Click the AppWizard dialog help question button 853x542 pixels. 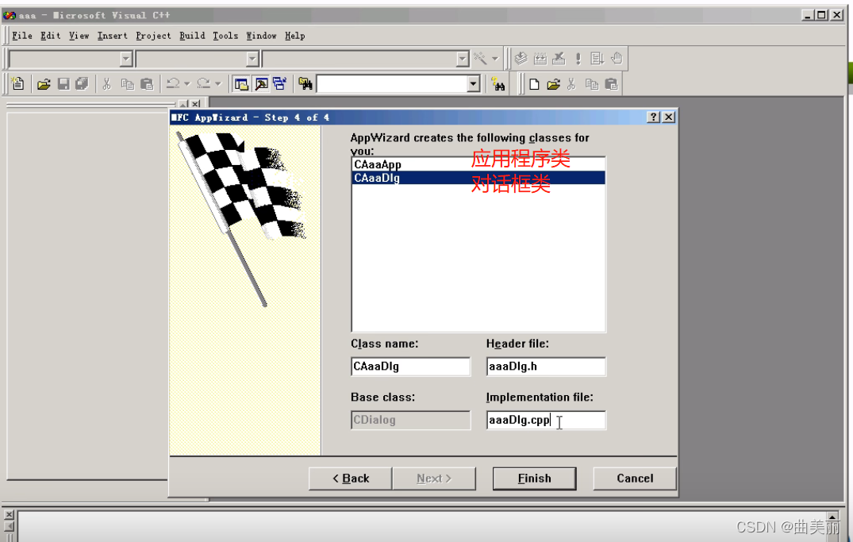click(653, 117)
